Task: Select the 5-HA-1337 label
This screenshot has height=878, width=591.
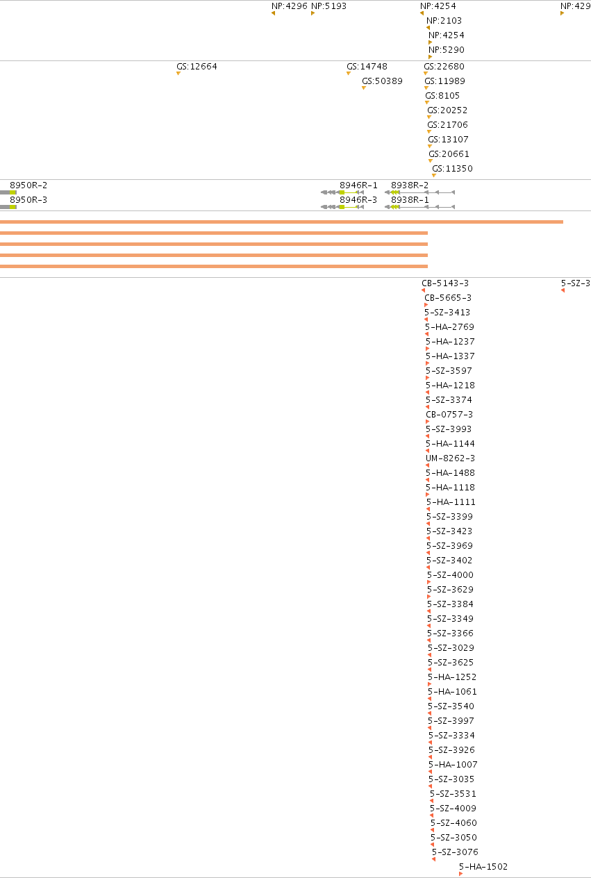Action: 450,356
